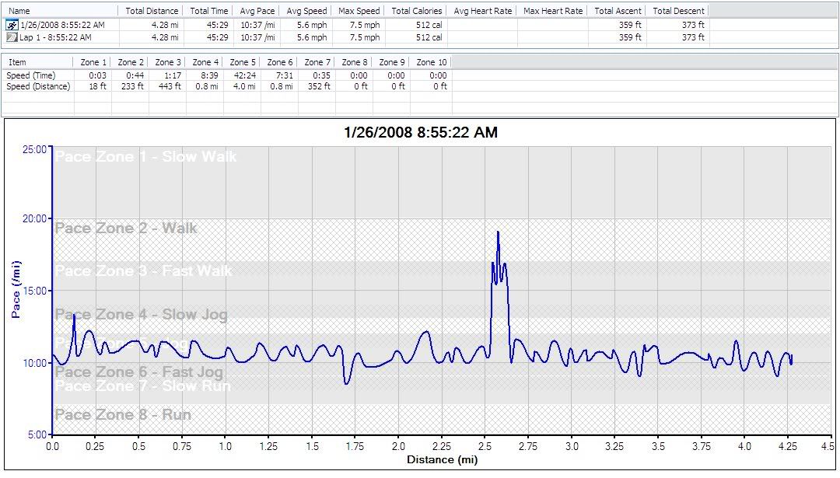Sort by Total Calories column header

pyautogui.click(x=417, y=11)
